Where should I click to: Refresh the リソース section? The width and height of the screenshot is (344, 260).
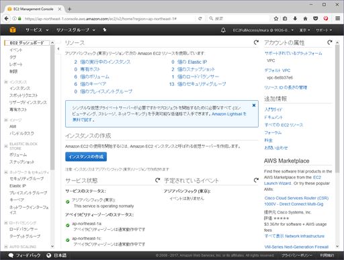click(x=256, y=42)
